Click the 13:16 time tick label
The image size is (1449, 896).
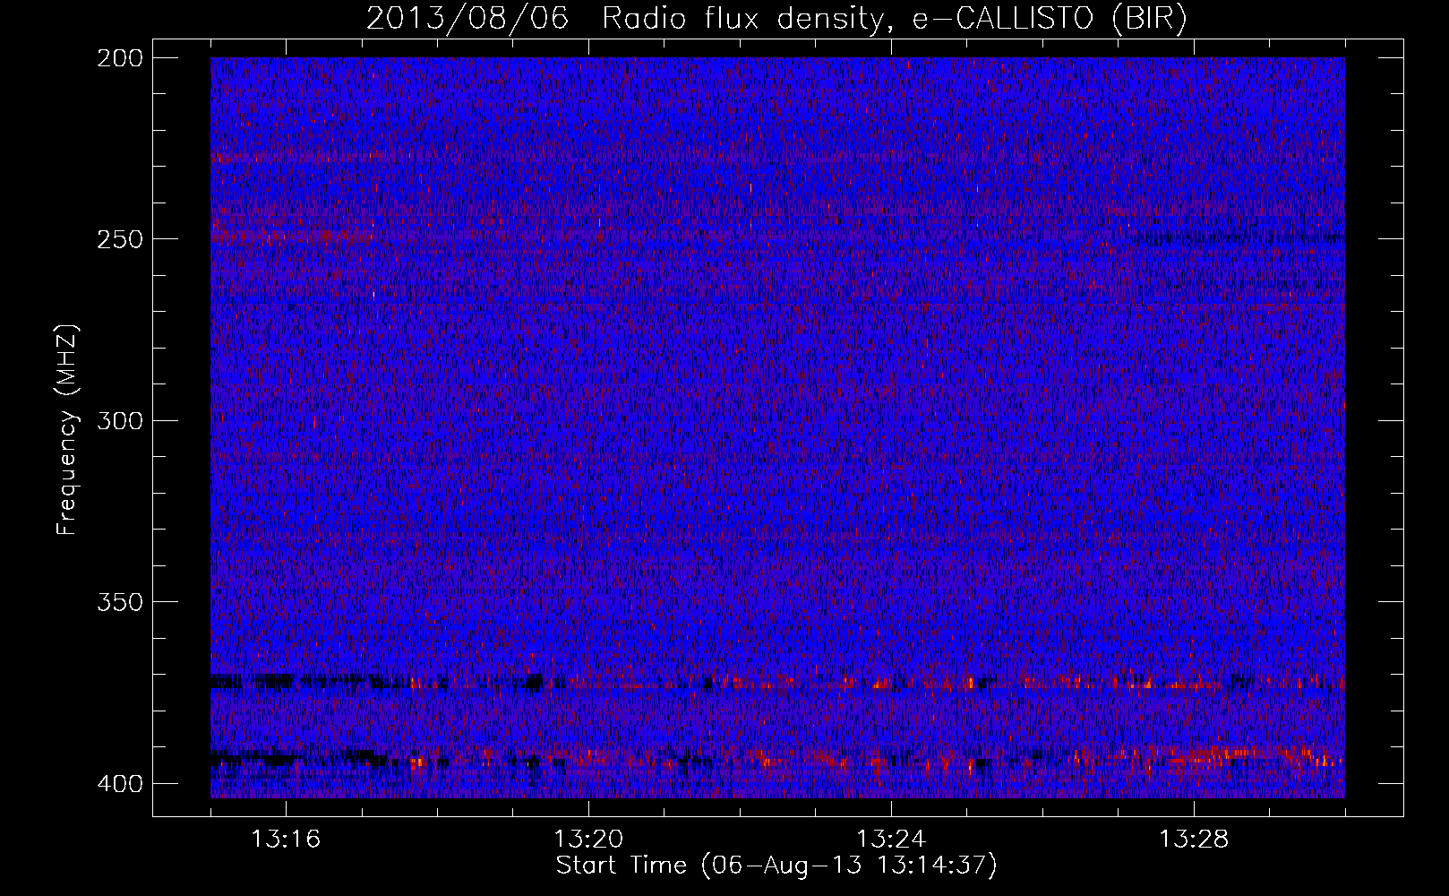[x=286, y=840]
